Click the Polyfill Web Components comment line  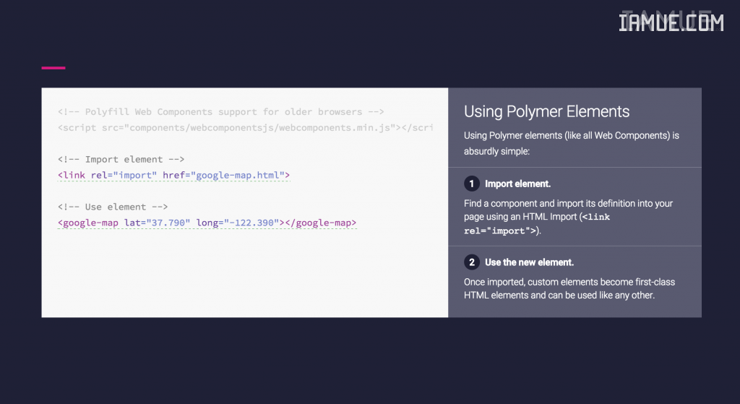[x=221, y=112]
